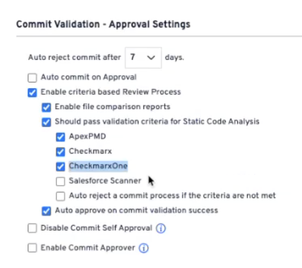Viewport: 302px width, 268px height.
Task: Uncheck the Checkmarx checkbox
Action: pyautogui.click(x=61, y=152)
